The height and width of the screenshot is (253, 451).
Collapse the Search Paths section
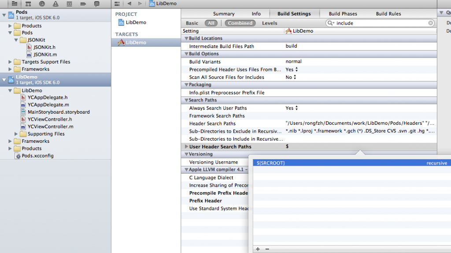coord(186,100)
